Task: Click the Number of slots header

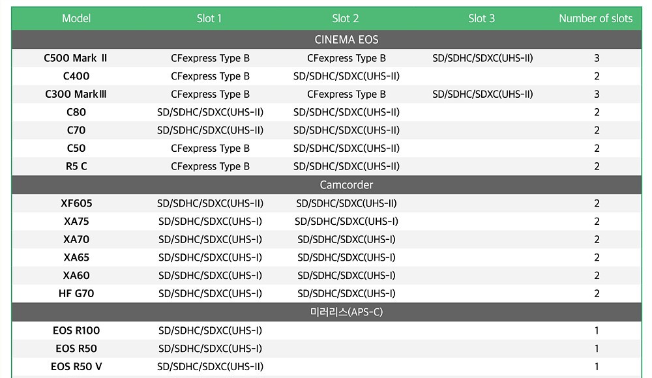Action: (x=595, y=18)
